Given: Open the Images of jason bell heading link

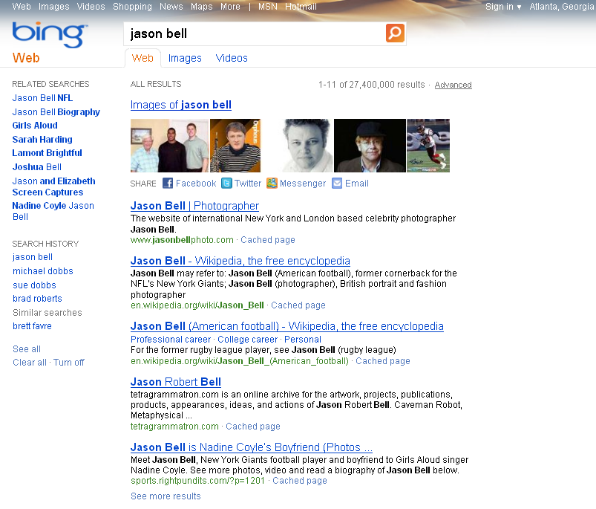Looking at the screenshot, I should click(x=181, y=105).
